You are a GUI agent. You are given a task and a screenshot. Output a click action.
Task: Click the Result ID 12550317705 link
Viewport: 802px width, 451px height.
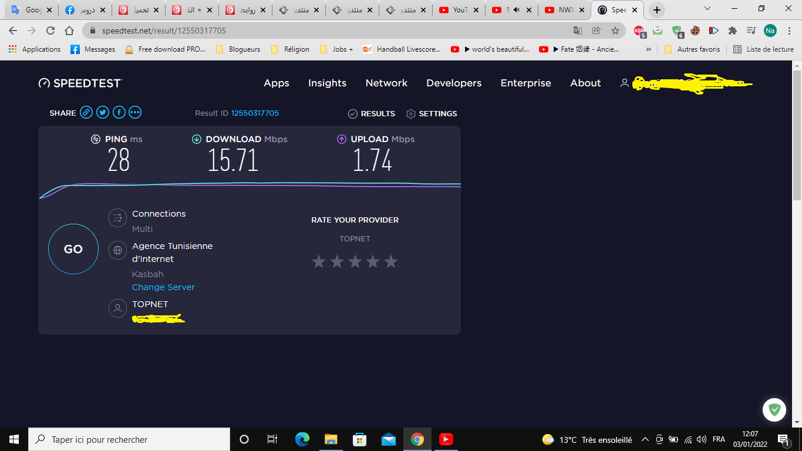click(255, 113)
